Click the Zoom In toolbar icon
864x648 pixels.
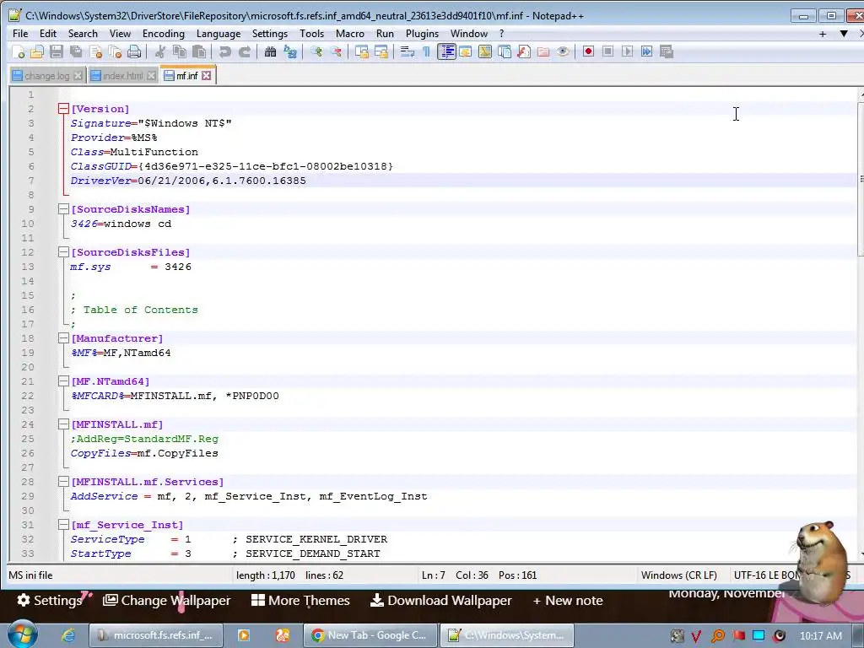[316, 51]
